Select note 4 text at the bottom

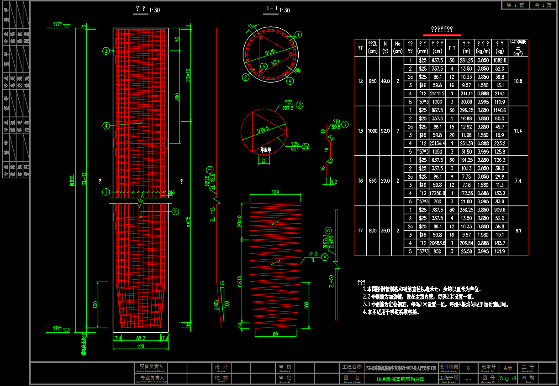[x=391, y=312]
